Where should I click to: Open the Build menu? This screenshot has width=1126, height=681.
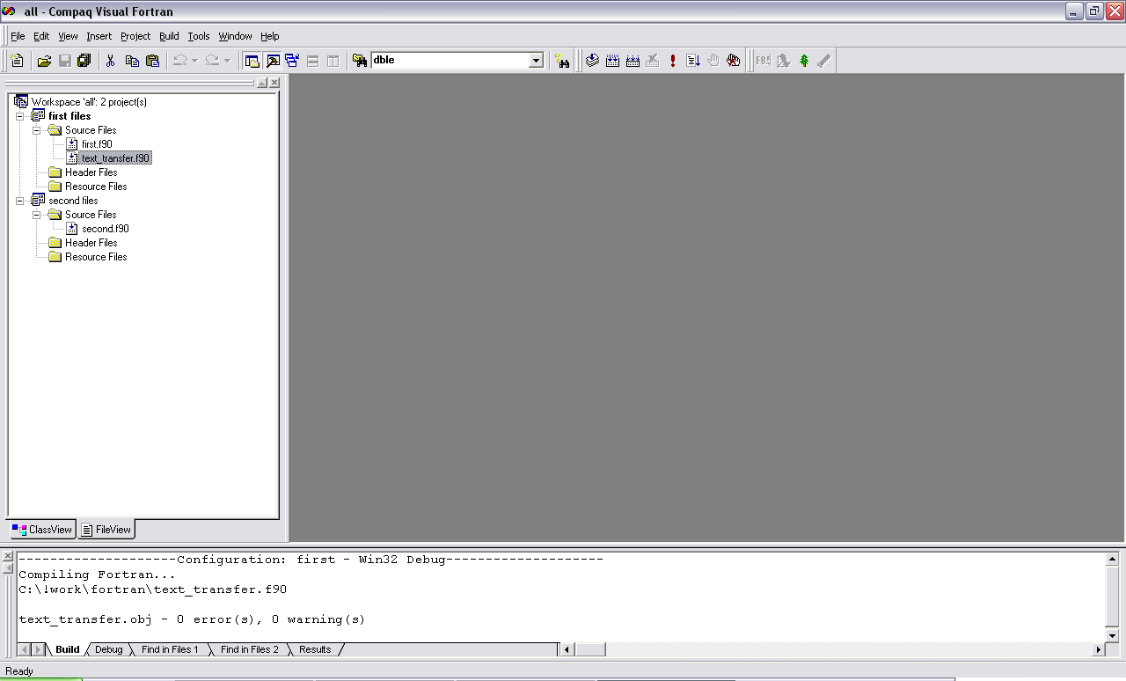point(169,36)
